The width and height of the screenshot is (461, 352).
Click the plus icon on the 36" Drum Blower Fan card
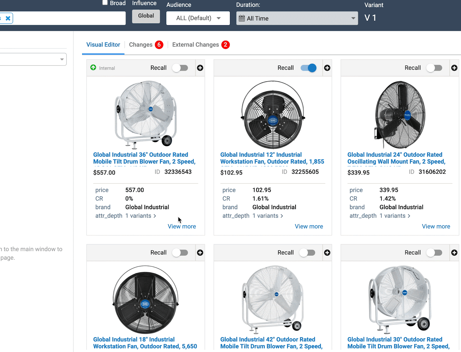200,68
